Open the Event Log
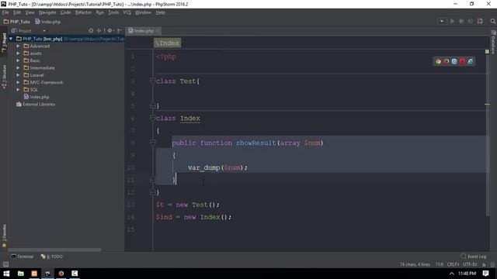The image size is (497, 279). [x=474, y=257]
